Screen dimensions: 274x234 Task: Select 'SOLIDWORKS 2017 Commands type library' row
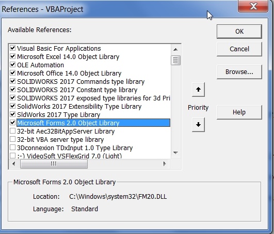tap(80, 82)
